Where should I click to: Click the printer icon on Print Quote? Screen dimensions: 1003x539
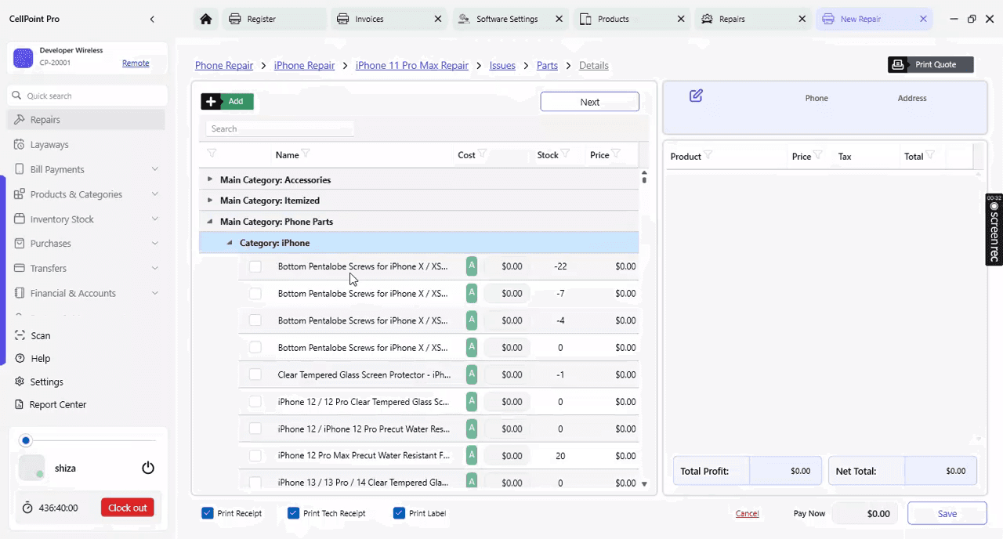click(899, 64)
